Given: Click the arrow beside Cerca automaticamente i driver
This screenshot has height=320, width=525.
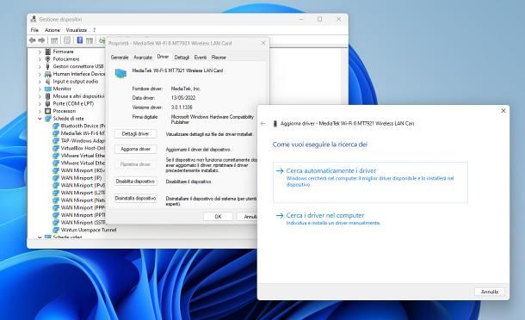Looking at the screenshot, I should click(x=280, y=170).
